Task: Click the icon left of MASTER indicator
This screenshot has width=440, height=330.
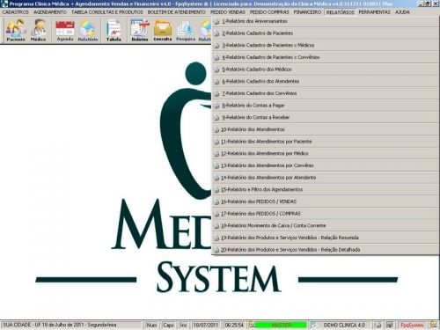Action: [x=252, y=325]
